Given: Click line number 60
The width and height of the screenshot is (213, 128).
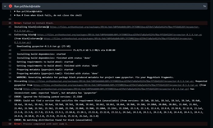Looking at the screenshot, I should tap(10, 124).
